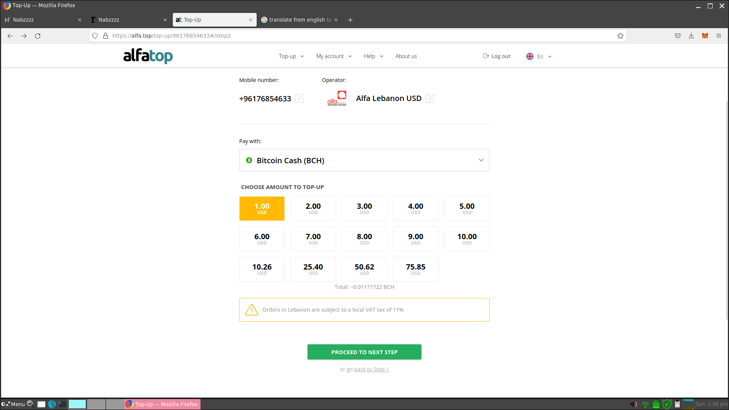Image resolution: width=729 pixels, height=410 pixels.
Task: Switch to the translate from english tab
Action: coord(300,20)
